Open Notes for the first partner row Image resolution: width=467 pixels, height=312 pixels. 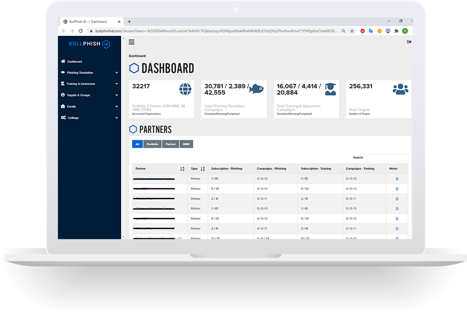pos(396,178)
